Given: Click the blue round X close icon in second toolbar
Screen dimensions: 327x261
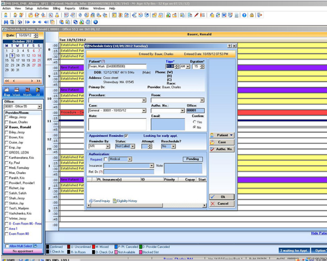Looking at the screenshot, I should pos(96,22).
